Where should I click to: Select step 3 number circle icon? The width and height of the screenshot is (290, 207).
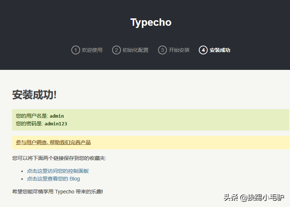point(162,50)
